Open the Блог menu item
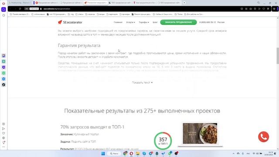Image resolution: width=279 pixels, height=157 pixels. click(155, 22)
